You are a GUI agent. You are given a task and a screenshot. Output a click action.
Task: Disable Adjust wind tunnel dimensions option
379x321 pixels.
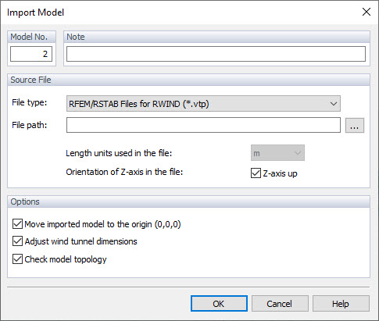[17, 241]
